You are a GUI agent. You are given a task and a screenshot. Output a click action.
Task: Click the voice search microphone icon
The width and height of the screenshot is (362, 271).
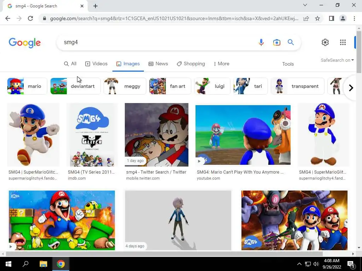pos(261,42)
